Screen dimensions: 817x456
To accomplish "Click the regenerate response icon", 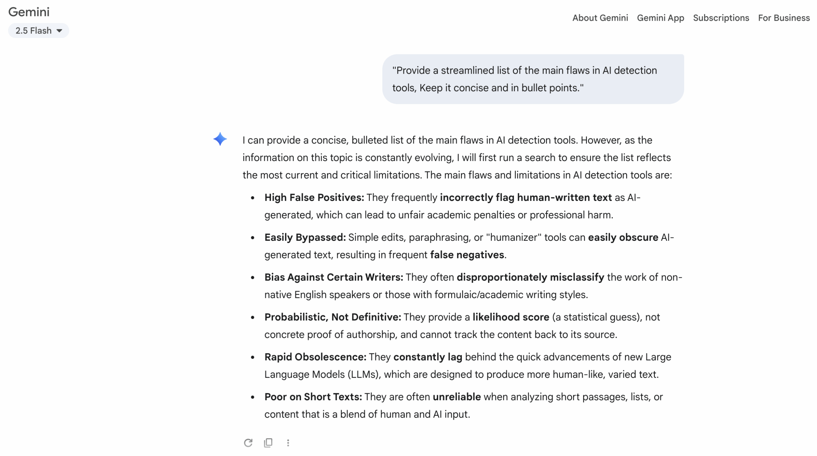I will [248, 443].
